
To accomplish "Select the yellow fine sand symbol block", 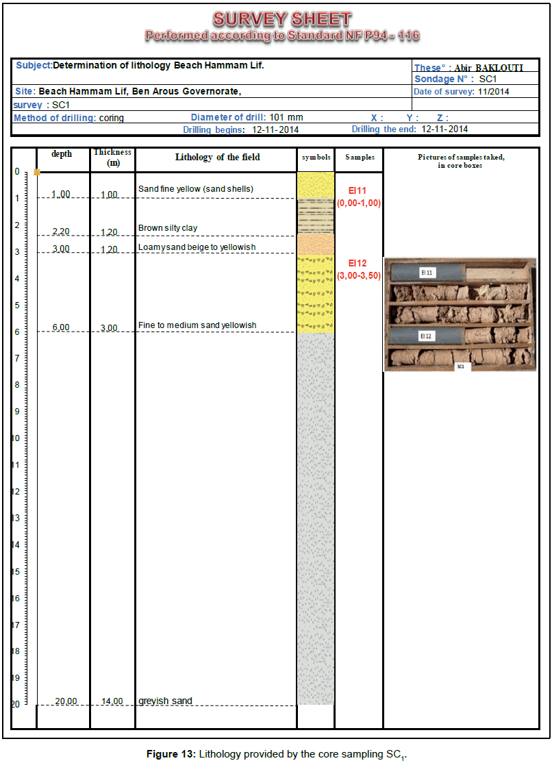I will click(x=315, y=185).
